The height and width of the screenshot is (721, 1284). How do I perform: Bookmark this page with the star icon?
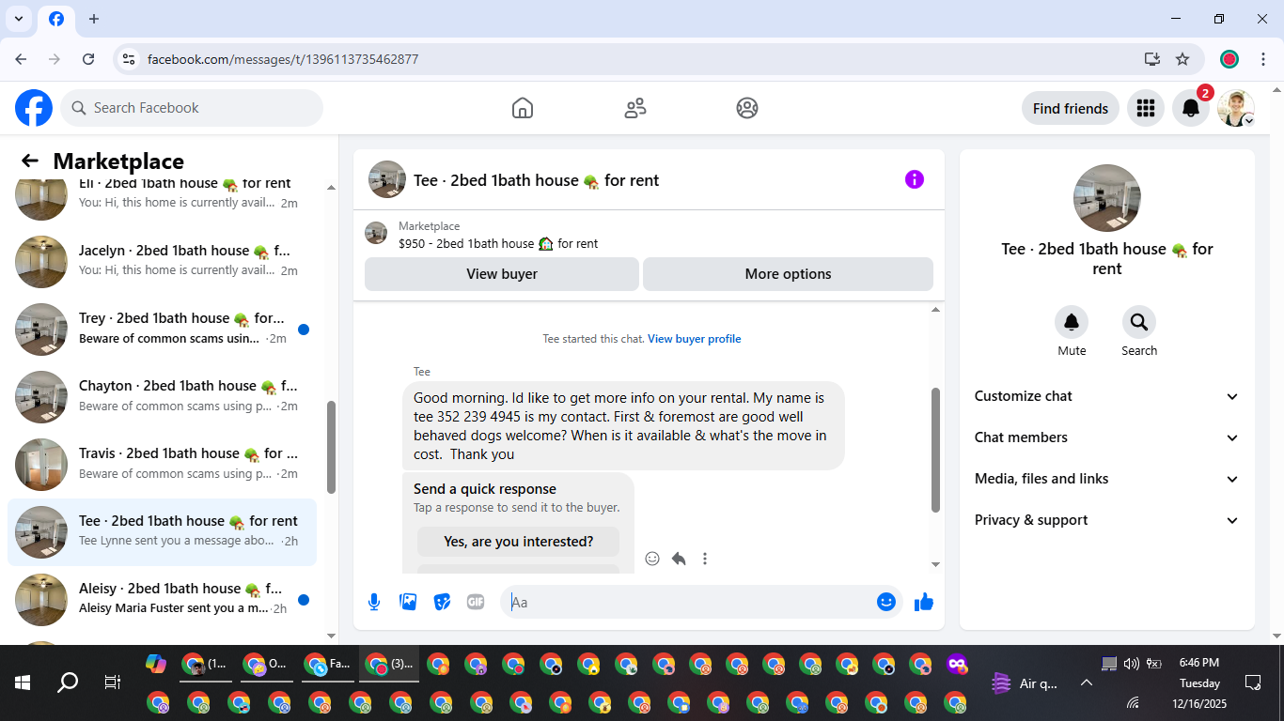[1182, 59]
